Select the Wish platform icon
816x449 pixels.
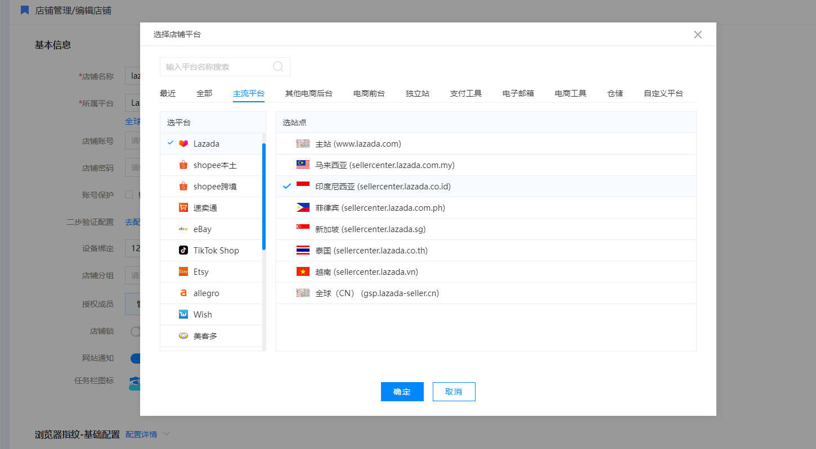coord(183,315)
